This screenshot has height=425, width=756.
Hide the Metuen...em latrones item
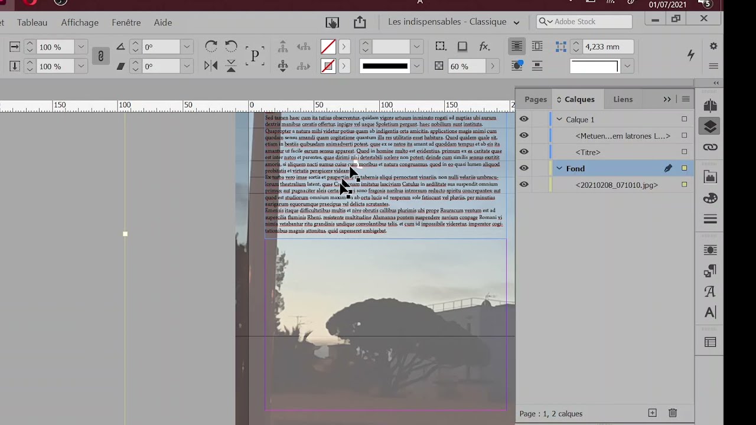[524, 136]
